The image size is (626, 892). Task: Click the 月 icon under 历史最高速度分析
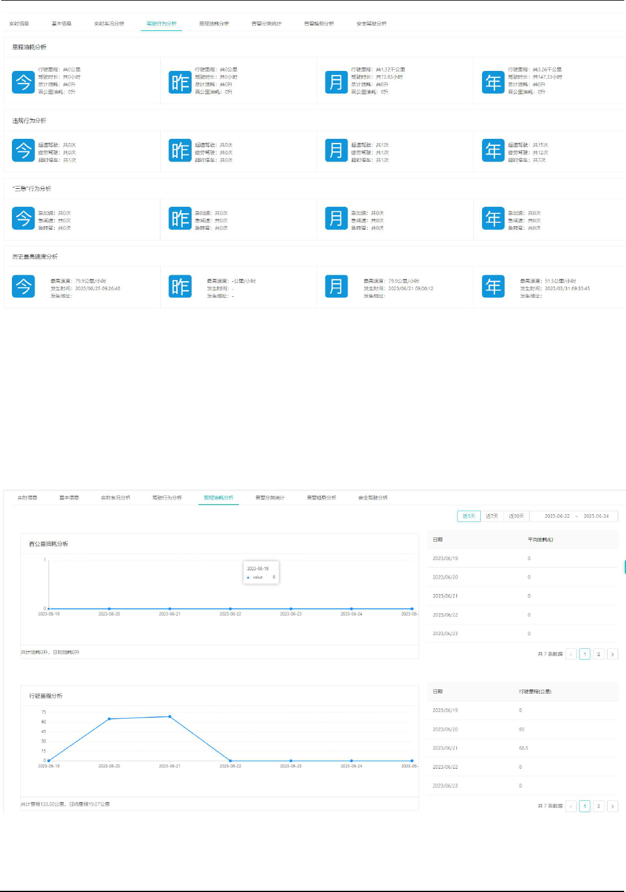tap(336, 287)
